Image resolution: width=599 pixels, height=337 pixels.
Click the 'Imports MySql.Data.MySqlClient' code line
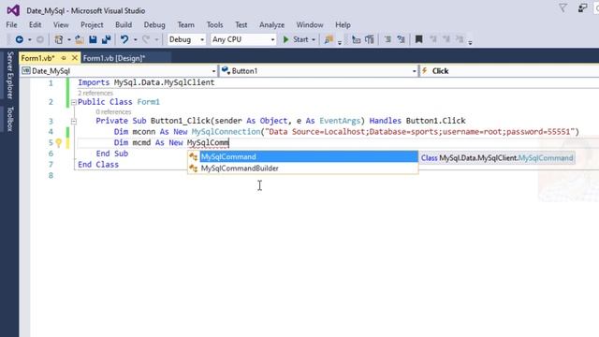coord(146,82)
